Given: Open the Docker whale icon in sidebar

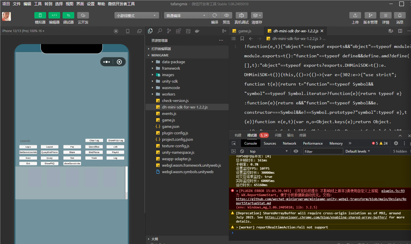Looking at the screenshot, I should pos(198,31).
